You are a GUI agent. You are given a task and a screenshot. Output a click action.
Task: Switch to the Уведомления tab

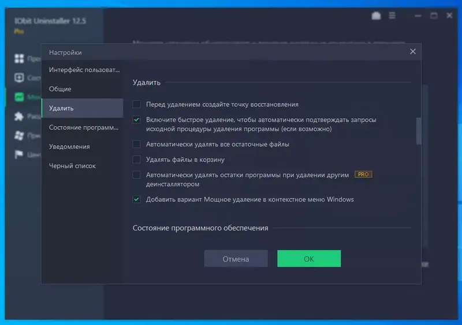pyautogui.click(x=83, y=146)
